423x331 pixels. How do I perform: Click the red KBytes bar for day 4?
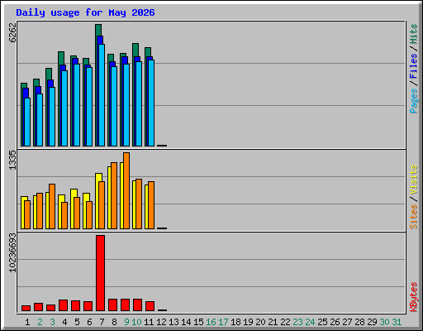[63, 305]
